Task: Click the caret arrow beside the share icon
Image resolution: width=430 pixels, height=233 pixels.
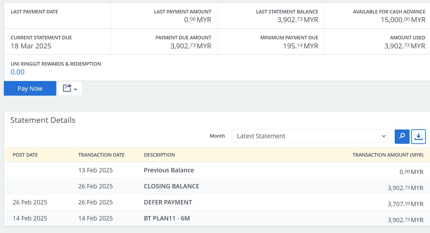Action: 76,89
